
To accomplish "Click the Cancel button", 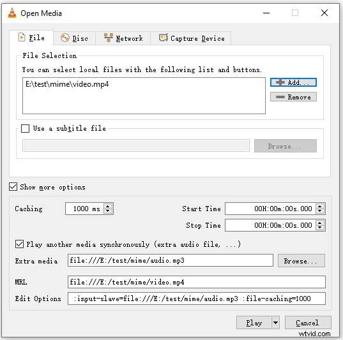I will click(308, 323).
